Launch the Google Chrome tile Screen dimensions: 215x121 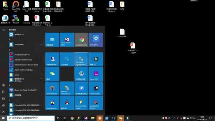click(81, 40)
